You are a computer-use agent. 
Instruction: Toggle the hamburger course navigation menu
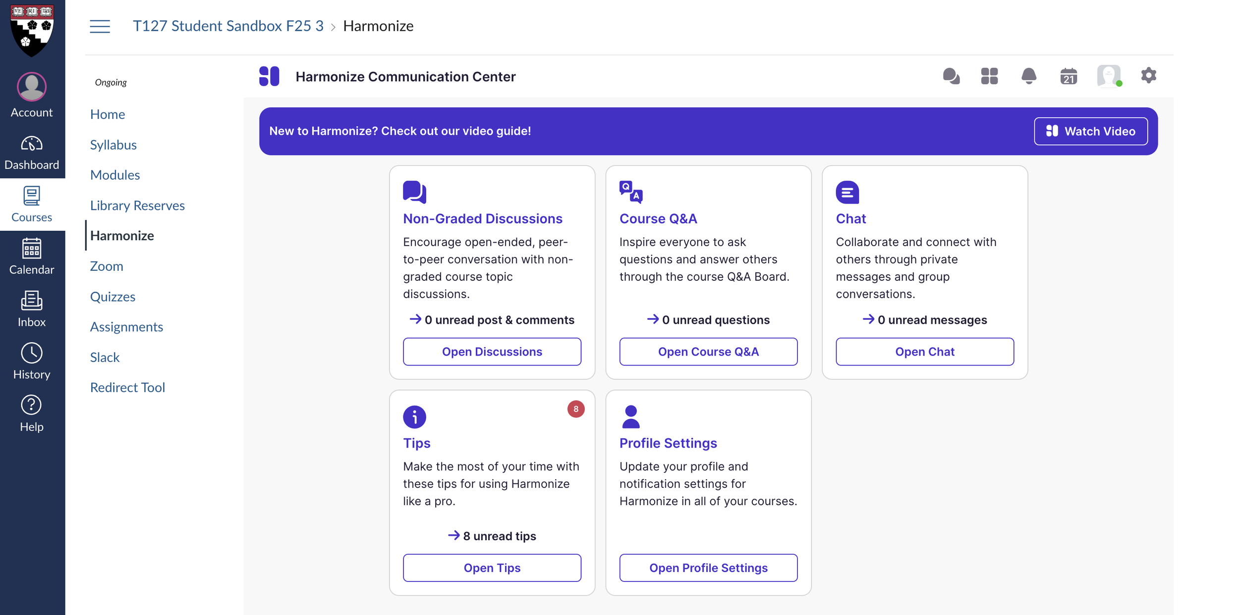[x=100, y=26]
